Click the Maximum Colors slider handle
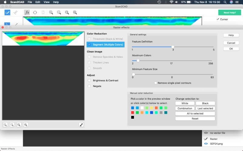243x151 pixels. pos(138,60)
